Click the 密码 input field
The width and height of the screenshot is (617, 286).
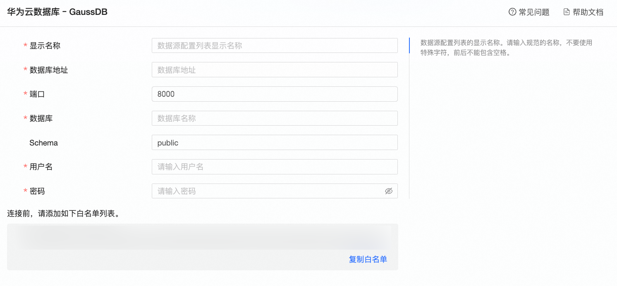(275, 191)
